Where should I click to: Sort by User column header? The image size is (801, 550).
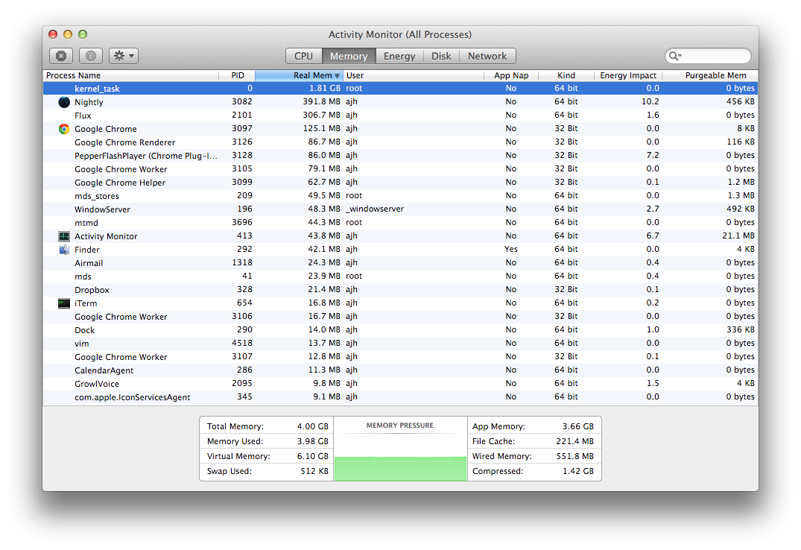tap(414, 75)
